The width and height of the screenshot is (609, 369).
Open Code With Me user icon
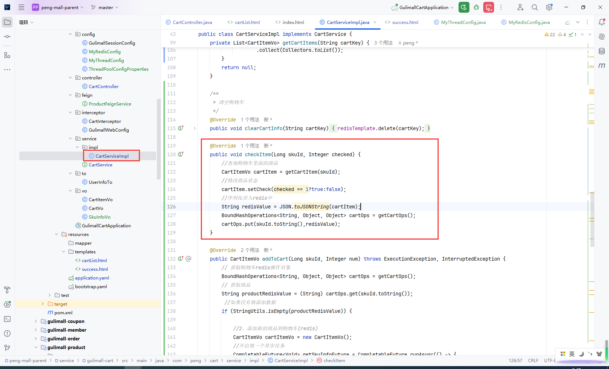520,7
